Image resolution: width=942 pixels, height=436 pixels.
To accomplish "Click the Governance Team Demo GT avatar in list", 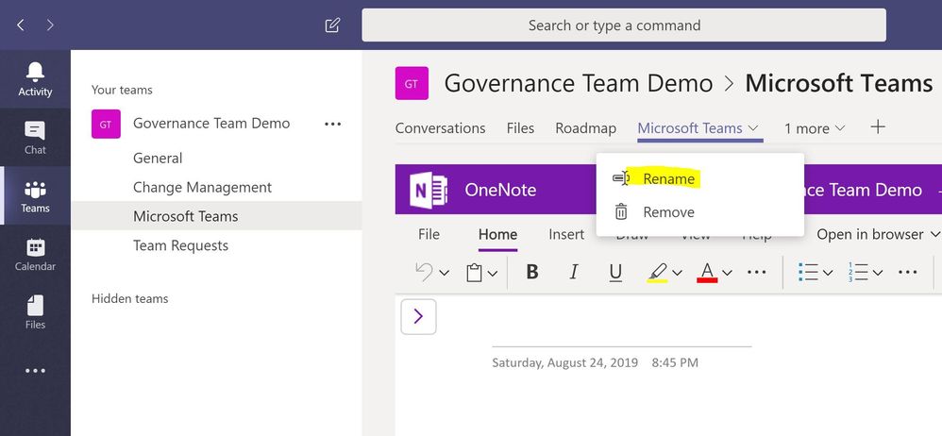I will 106,124.
